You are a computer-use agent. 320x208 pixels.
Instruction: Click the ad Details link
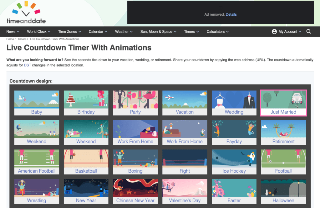[x=231, y=14]
